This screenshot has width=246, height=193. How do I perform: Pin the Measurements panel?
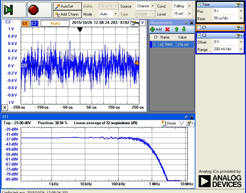(x=186, y=23)
